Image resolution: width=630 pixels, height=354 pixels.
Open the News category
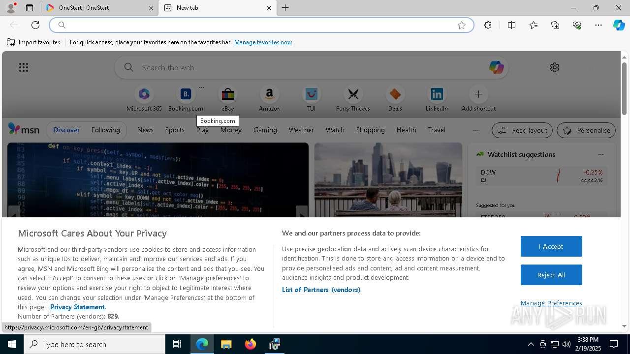pos(145,130)
